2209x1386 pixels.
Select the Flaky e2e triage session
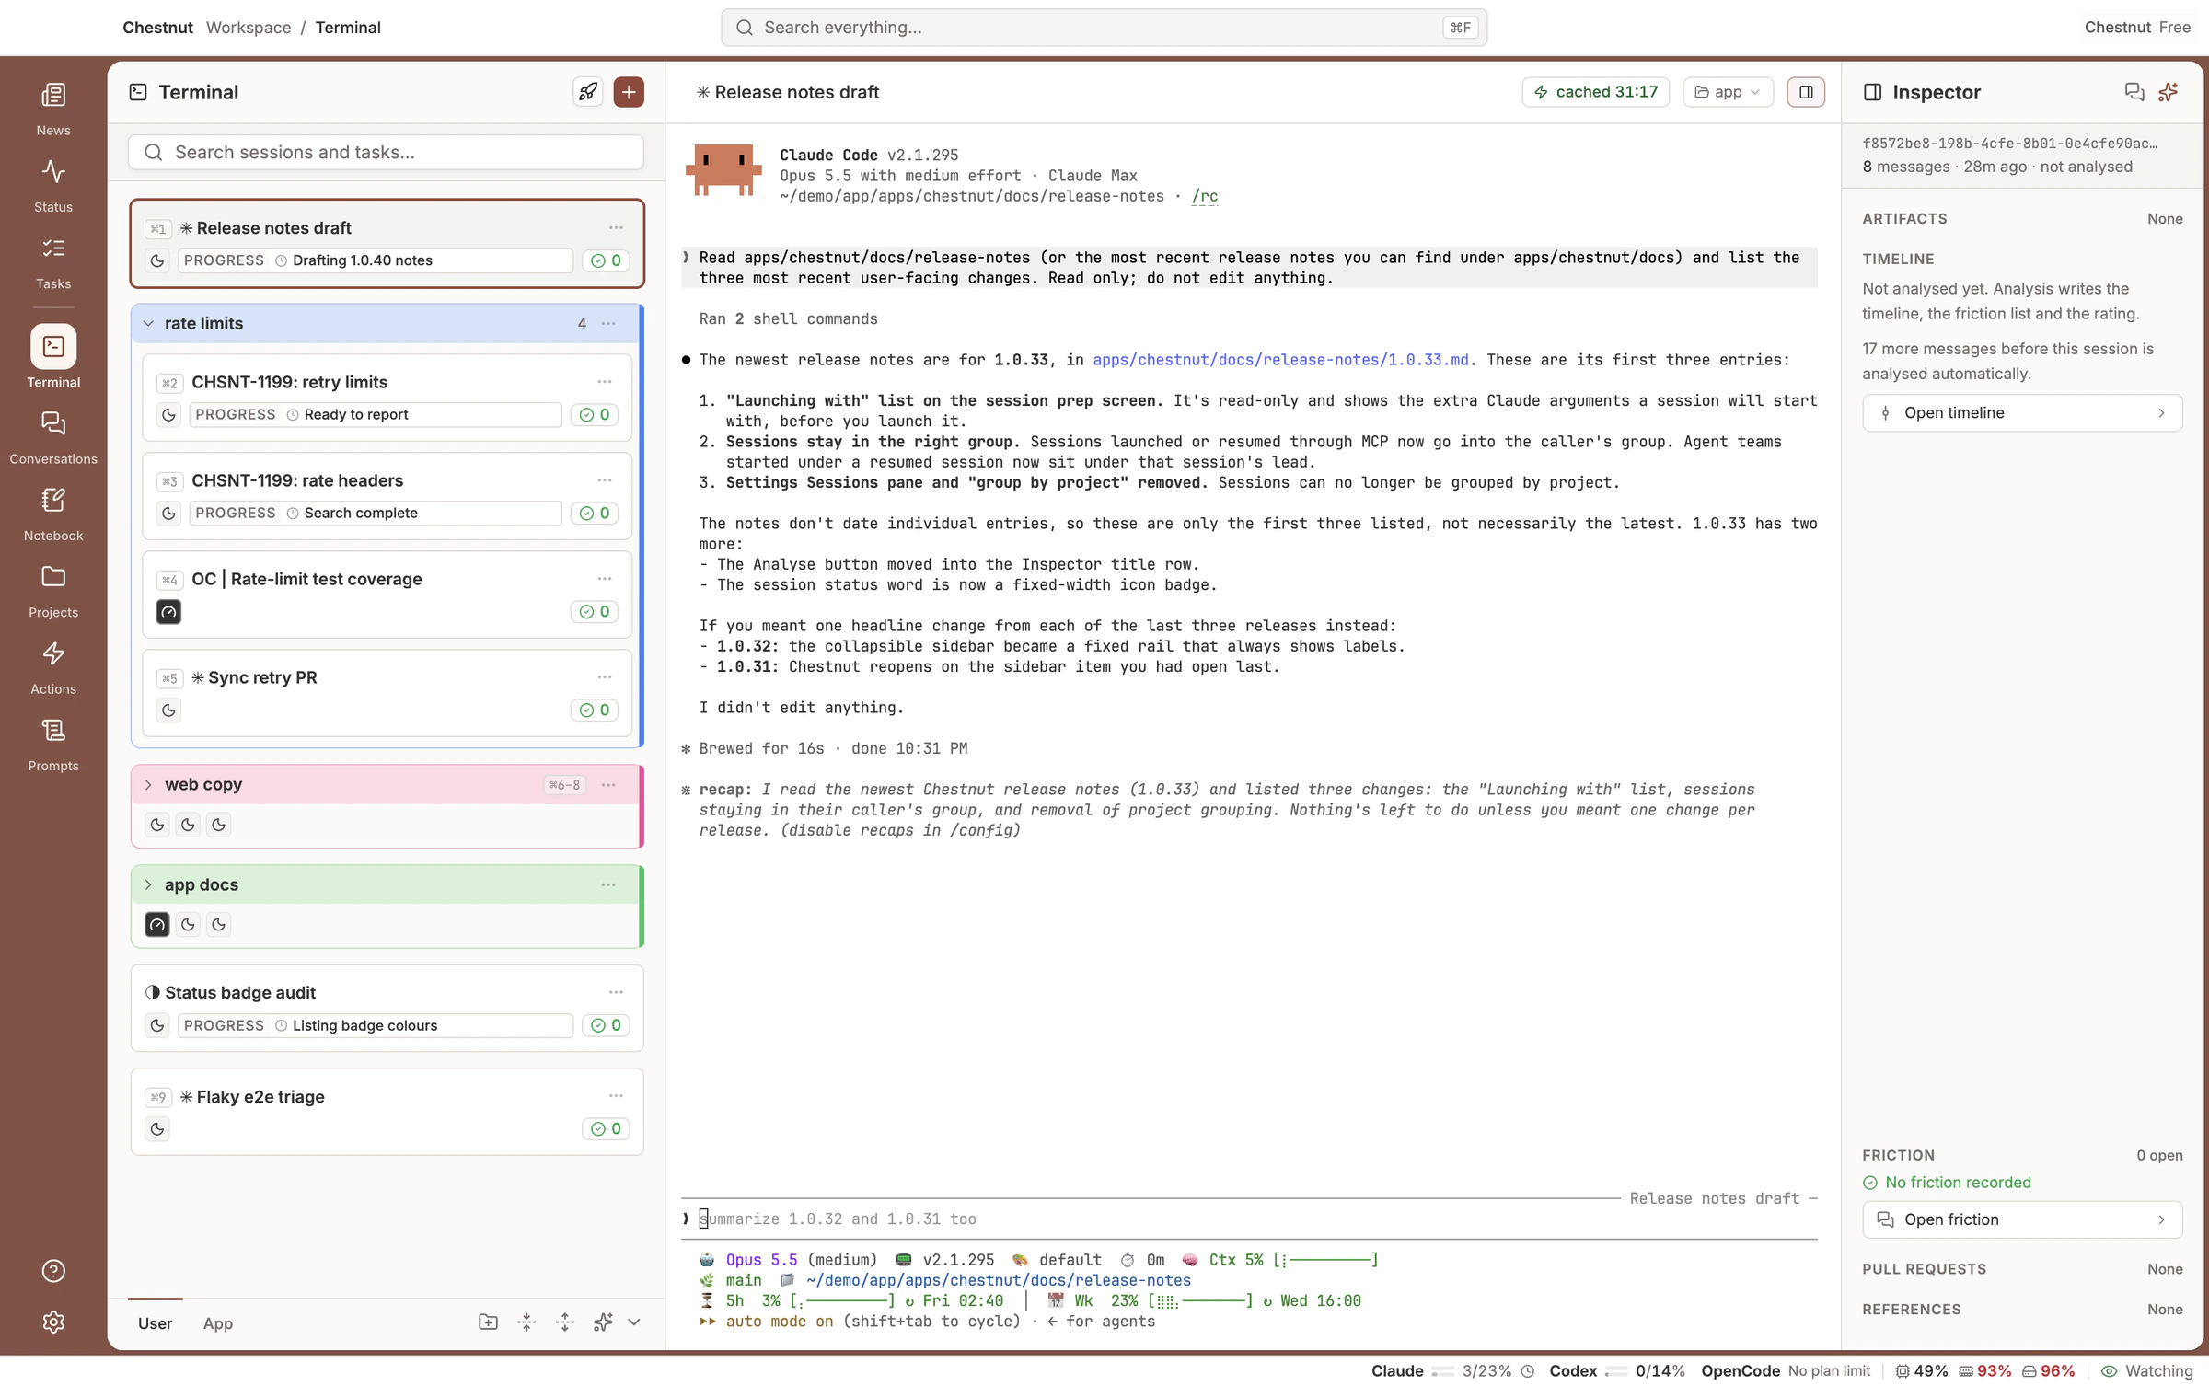(387, 1112)
